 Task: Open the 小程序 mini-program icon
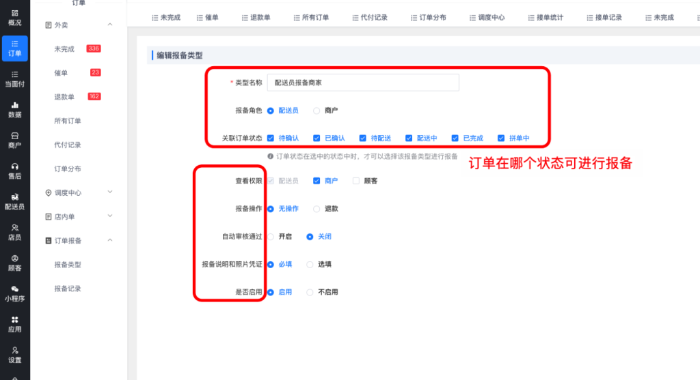[x=15, y=293]
